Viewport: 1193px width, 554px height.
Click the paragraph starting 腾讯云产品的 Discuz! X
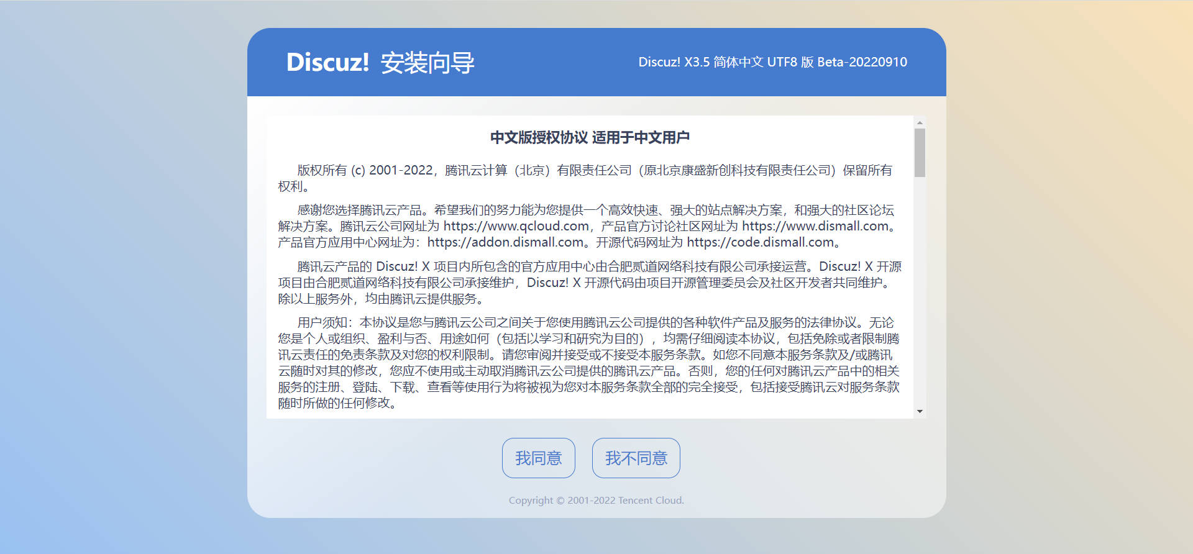590,283
